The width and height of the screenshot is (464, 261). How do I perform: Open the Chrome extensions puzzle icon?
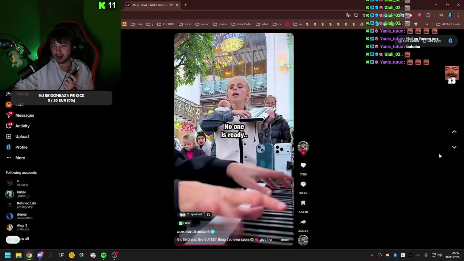pos(428,15)
